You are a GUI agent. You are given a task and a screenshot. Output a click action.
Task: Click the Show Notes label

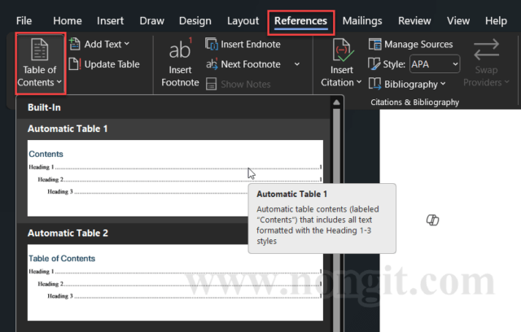point(246,85)
